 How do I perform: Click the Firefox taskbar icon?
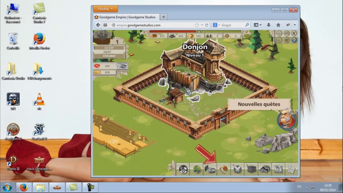tap(24, 187)
